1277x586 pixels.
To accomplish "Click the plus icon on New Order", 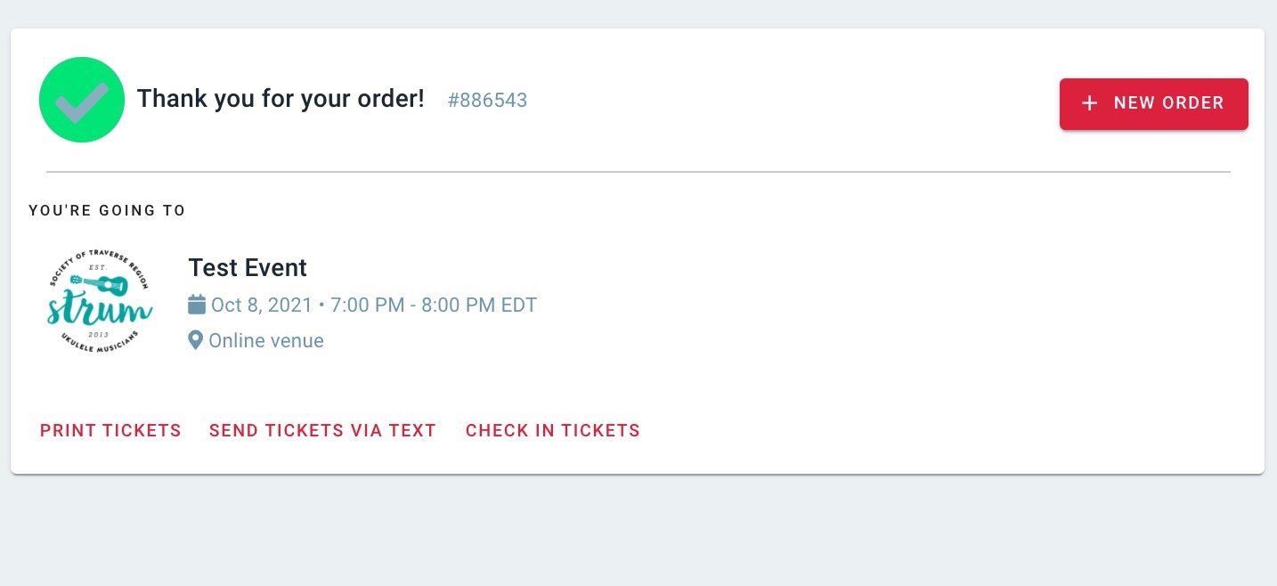I will point(1089,103).
